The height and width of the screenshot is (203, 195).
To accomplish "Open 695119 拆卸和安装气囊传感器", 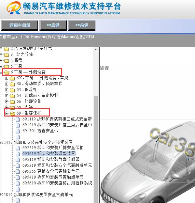I will (51, 159).
